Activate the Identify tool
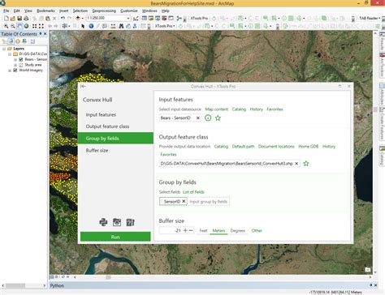The image size is (385, 295). click(x=91, y=26)
